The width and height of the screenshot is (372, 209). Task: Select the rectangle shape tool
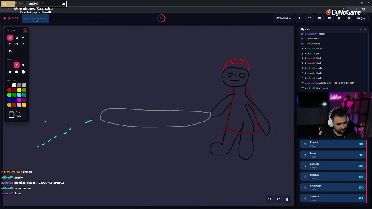point(17,44)
